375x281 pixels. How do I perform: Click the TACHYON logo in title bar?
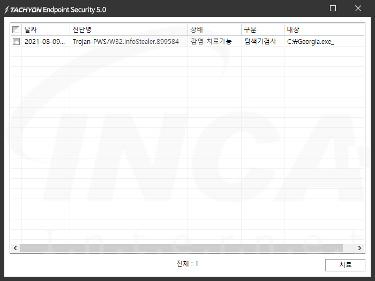click(x=23, y=10)
